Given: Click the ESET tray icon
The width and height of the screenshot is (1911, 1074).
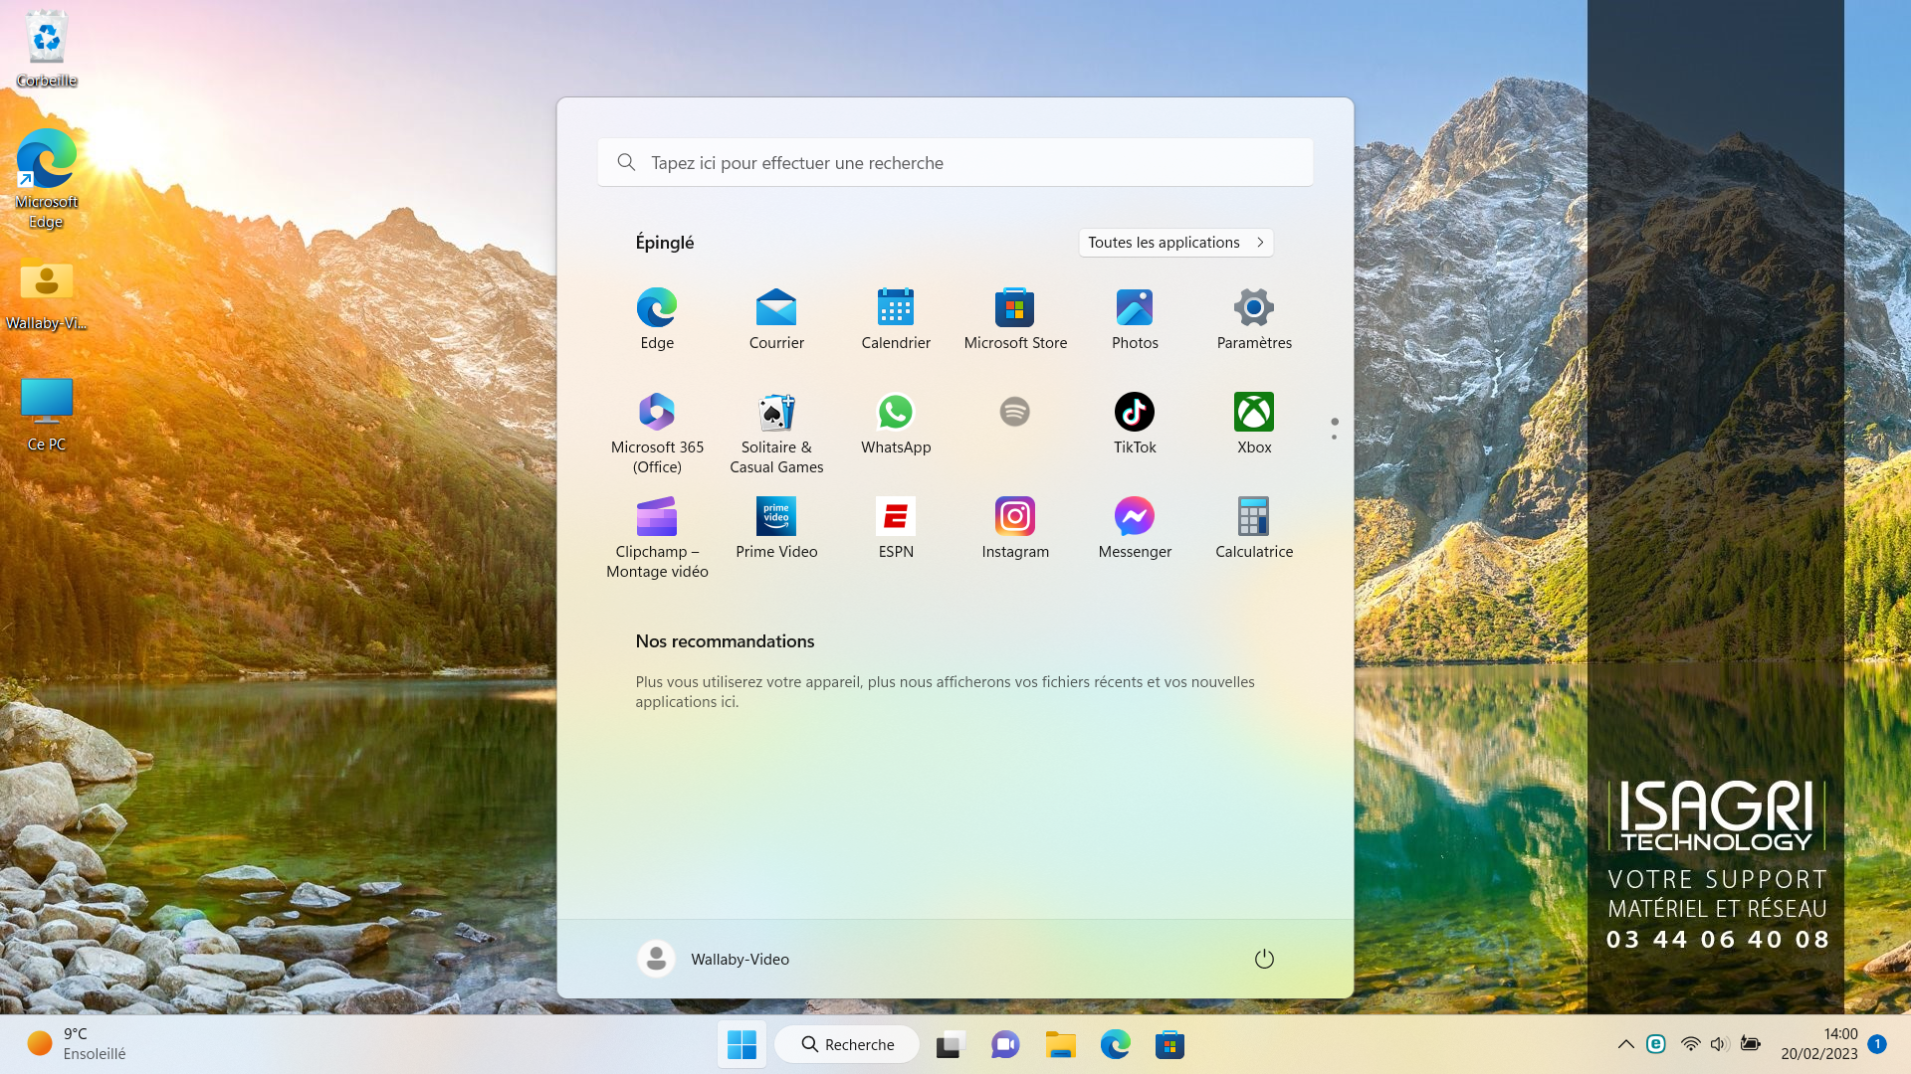Looking at the screenshot, I should [x=1656, y=1044].
